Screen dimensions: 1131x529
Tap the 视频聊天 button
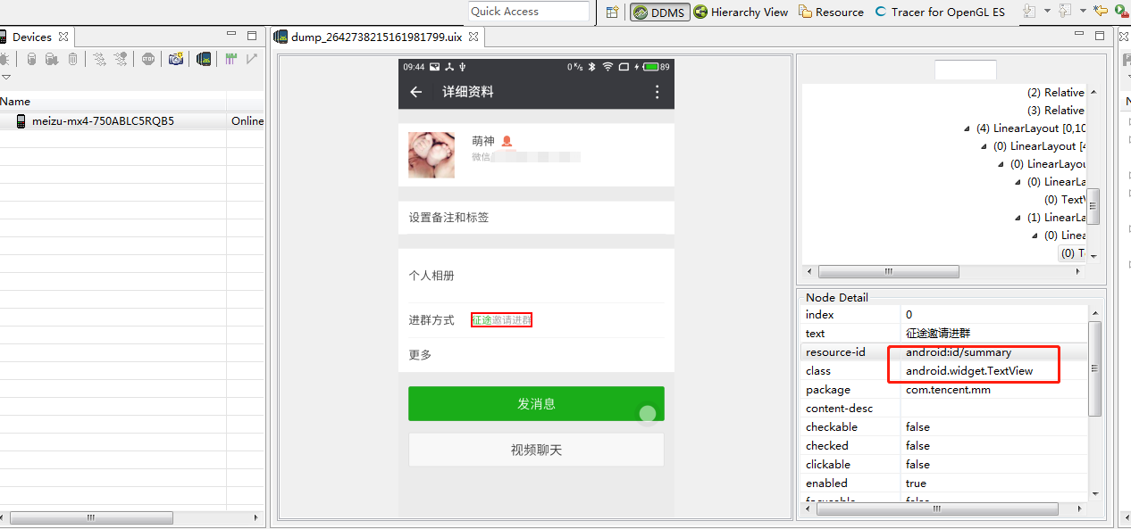click(536, 450)
